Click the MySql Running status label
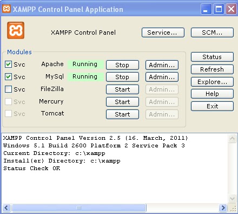Viewport: 238px width, 214px height. [85, 76]
